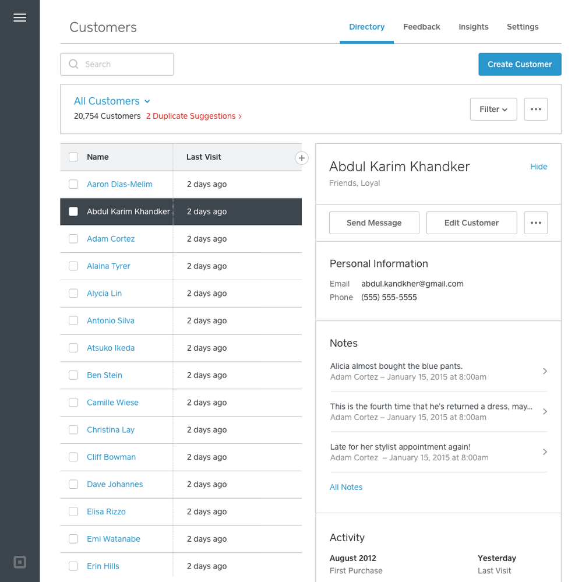Open the note about the blue pants
Image resolution: width=582 pixels, height=582 pixels.
[438, 372]
